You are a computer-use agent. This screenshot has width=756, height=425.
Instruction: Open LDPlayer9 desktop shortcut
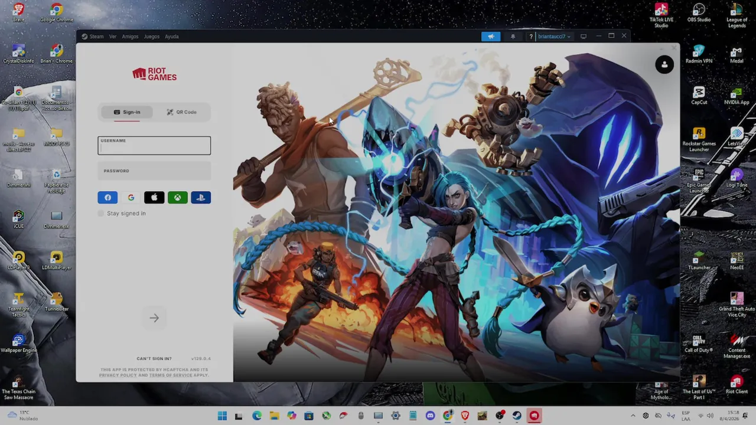pos(19,260)
